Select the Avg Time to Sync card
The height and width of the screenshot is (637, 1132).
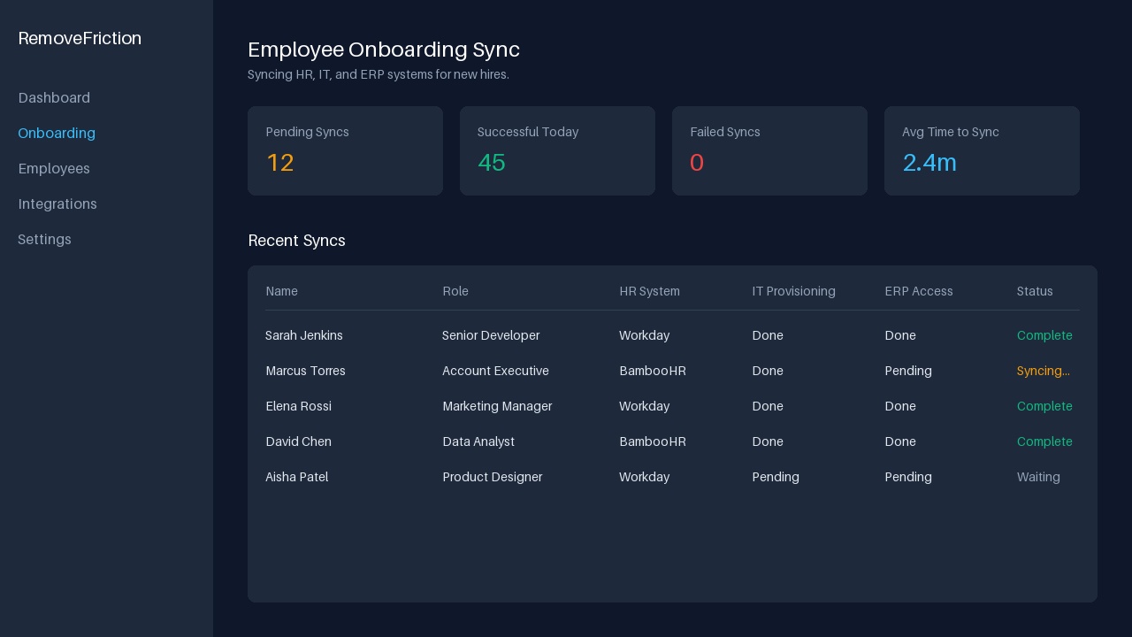tap(982, 150)
